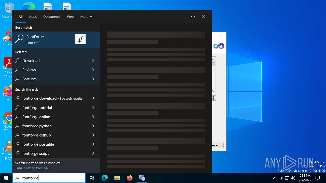Screen dimensions: 326x183
Task: Expand the fontforge download chevron
Action: coord(93,98)
